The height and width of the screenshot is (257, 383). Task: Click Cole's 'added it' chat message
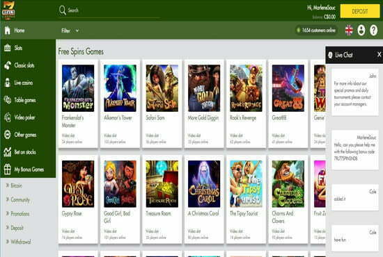pos(354,197)
